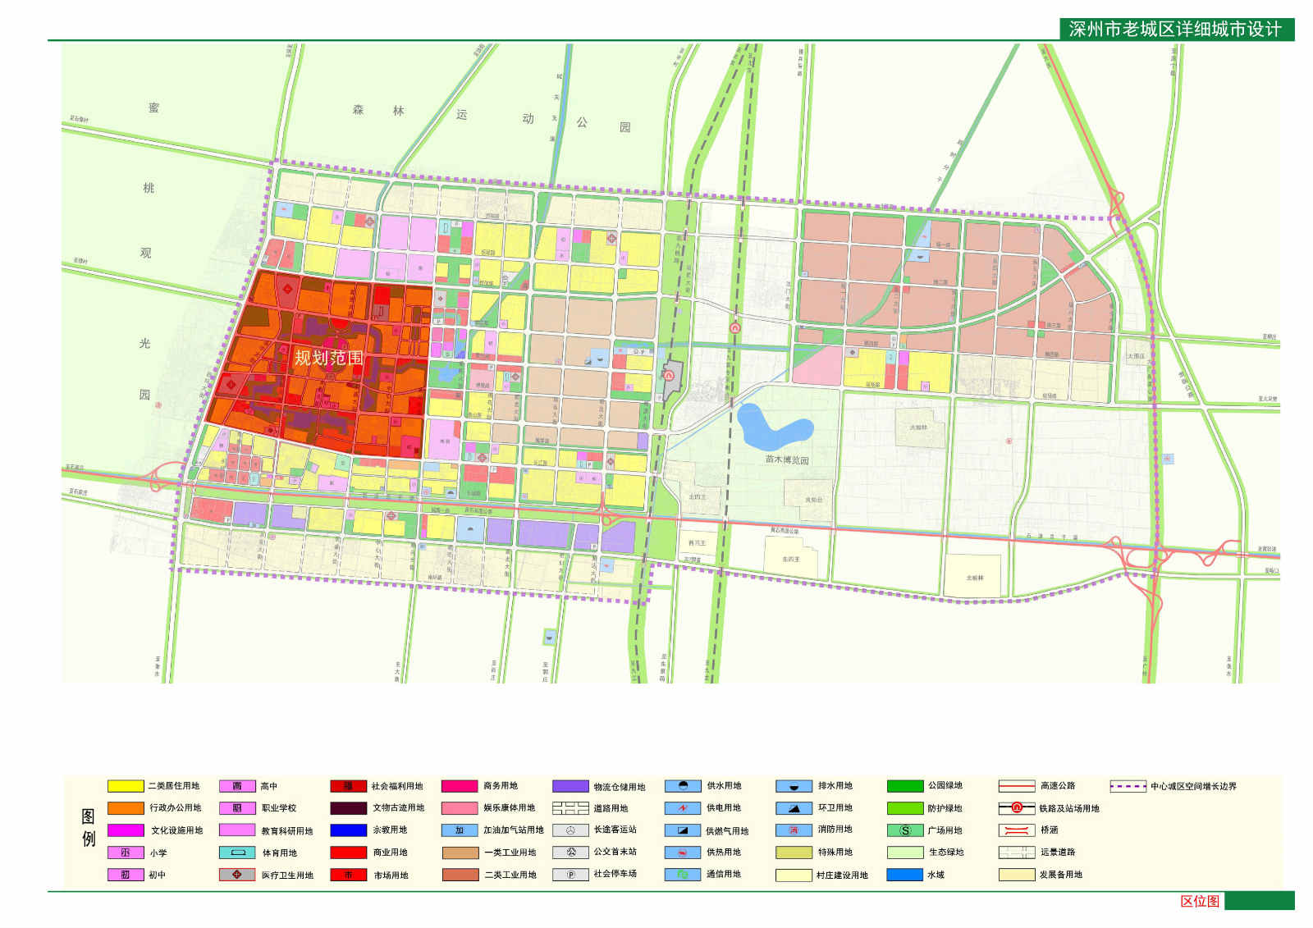Pick the bright green 防护绿地 swatch
The width and height of the screenshot is (1313, 928).
(905, 808)
